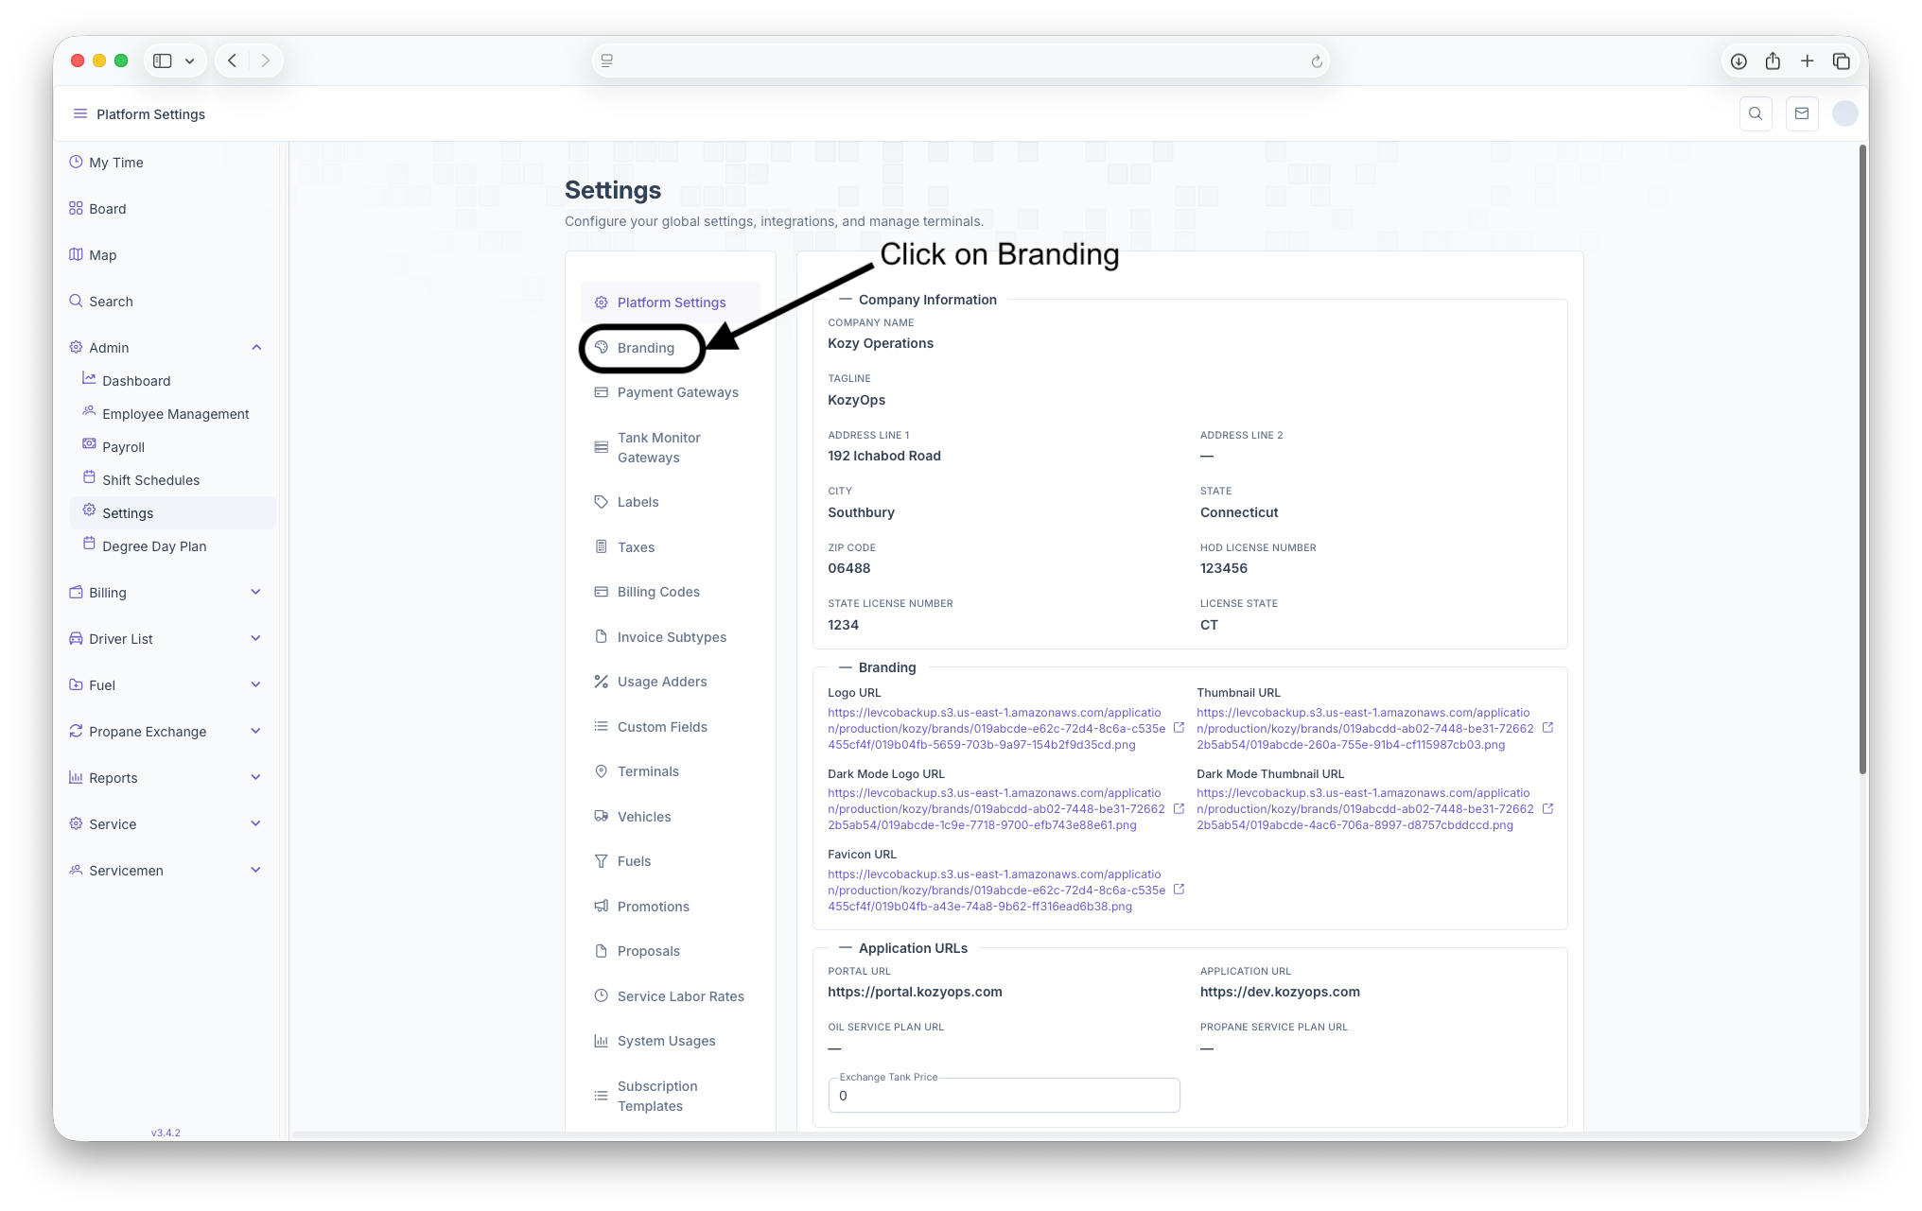Open the mail inbox icon in header
The height and width of the screenshot is (1211, 1922).
pyautogui.click(x=1801, y=113)
